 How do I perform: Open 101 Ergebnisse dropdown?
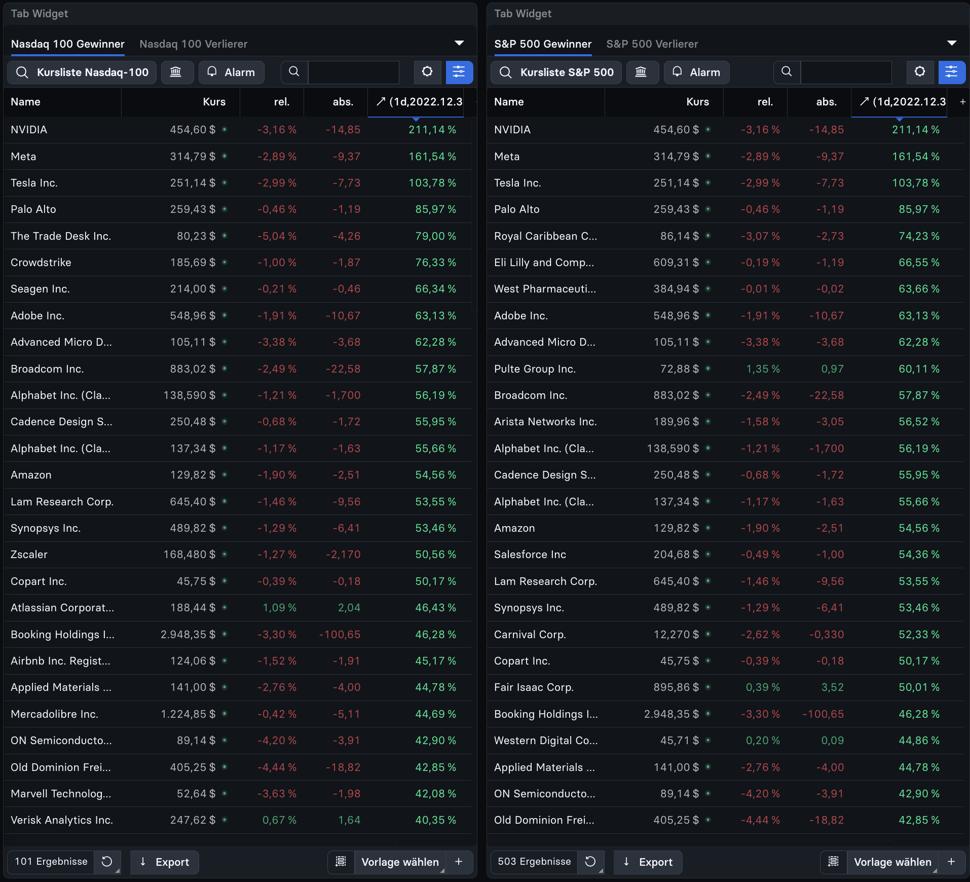(51, 862)
